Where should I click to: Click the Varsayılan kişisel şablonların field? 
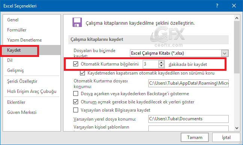(x=189, y=128)
